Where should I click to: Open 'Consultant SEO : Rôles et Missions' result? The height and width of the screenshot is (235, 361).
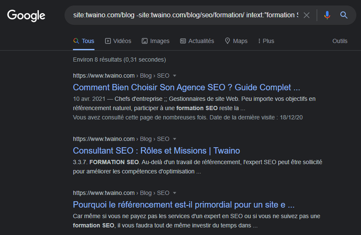click(156, 151)
